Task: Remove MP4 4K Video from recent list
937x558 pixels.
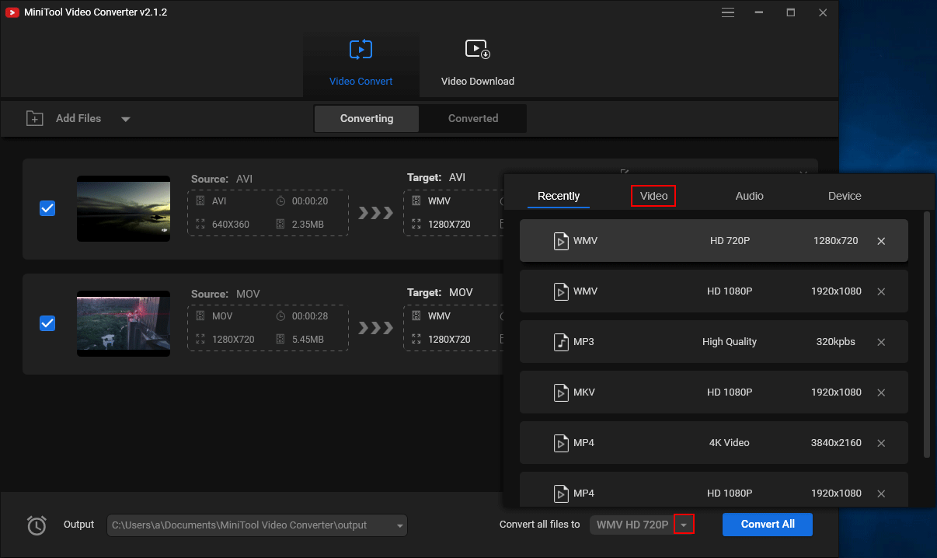Action: click(x=881, y=443)
